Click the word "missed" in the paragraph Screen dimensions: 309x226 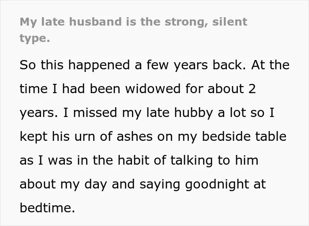click(95, 113)
